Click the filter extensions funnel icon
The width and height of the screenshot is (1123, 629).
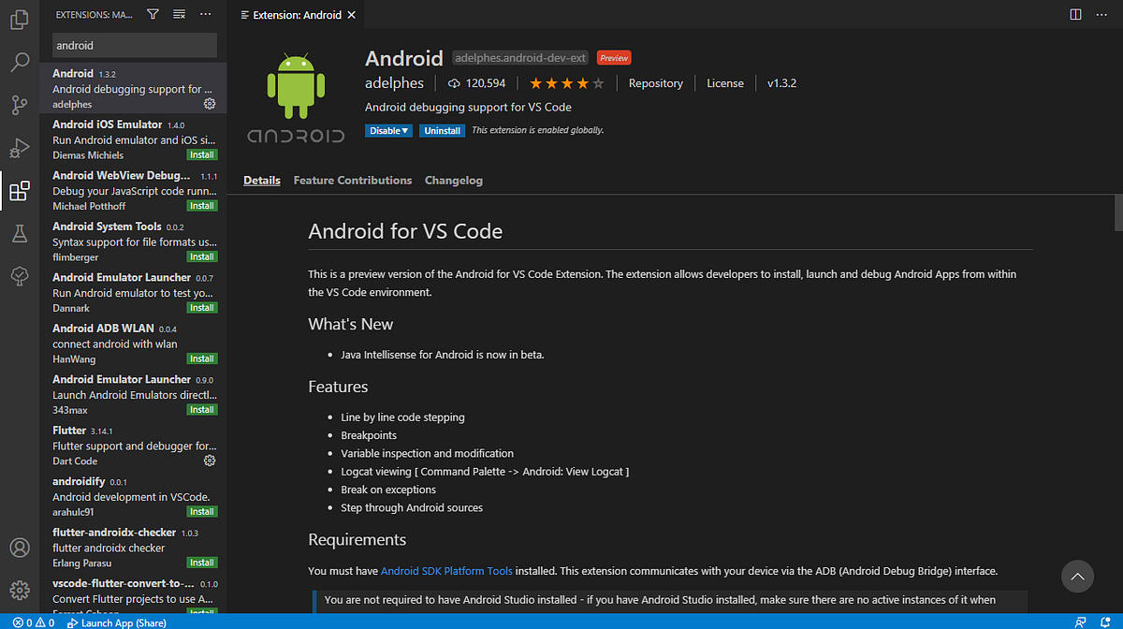point(152,14)
